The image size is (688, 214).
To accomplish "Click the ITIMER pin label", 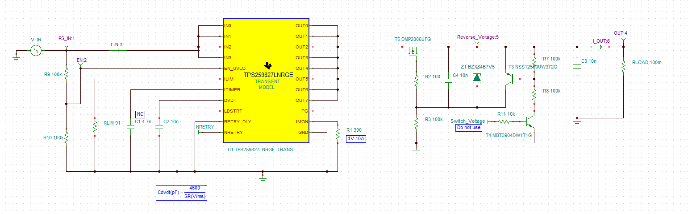I will tap(232, 90).
